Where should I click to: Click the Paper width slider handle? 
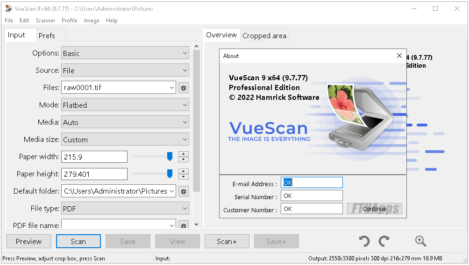pyautogui.click(x=170, y=157)
